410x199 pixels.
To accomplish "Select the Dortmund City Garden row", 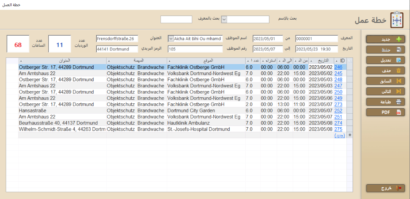I will pyautogui.click(x=193, y=110).
